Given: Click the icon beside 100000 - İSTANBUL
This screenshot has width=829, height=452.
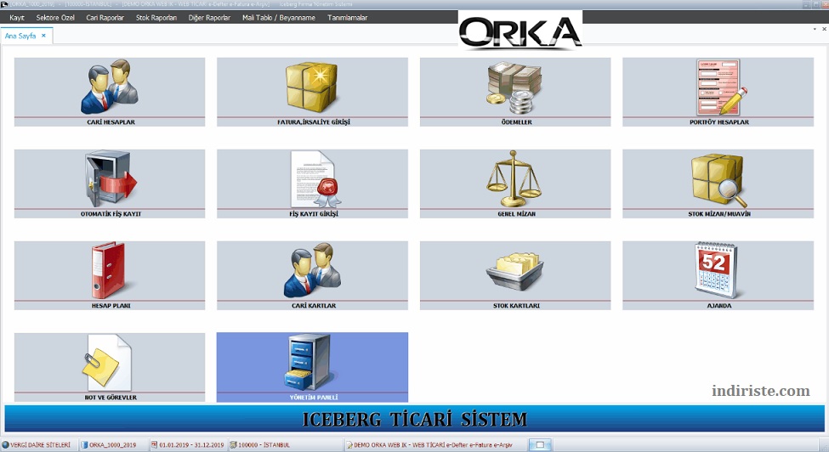Looking at the screenshot, I should tap(233, 444).
